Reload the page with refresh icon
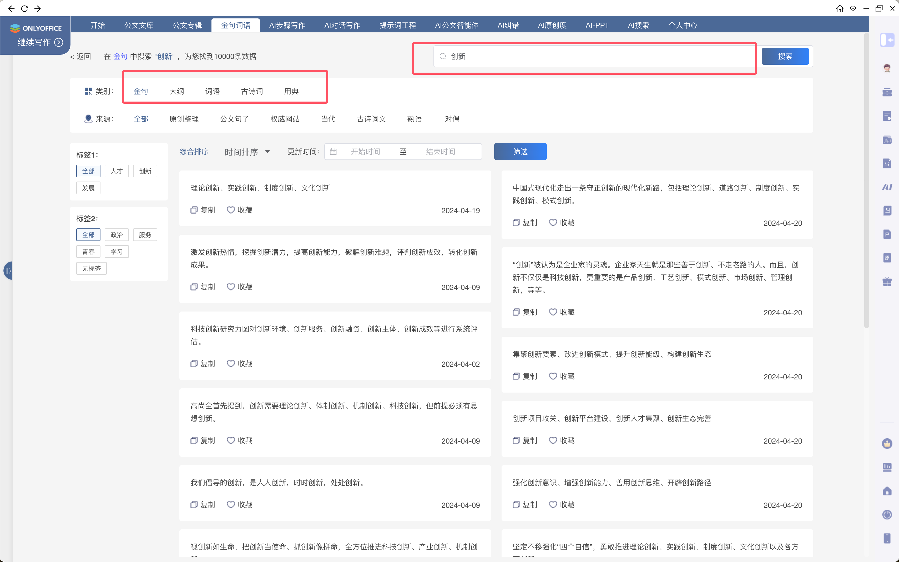Screen dimensions: 899x562 tap(24, 8)
